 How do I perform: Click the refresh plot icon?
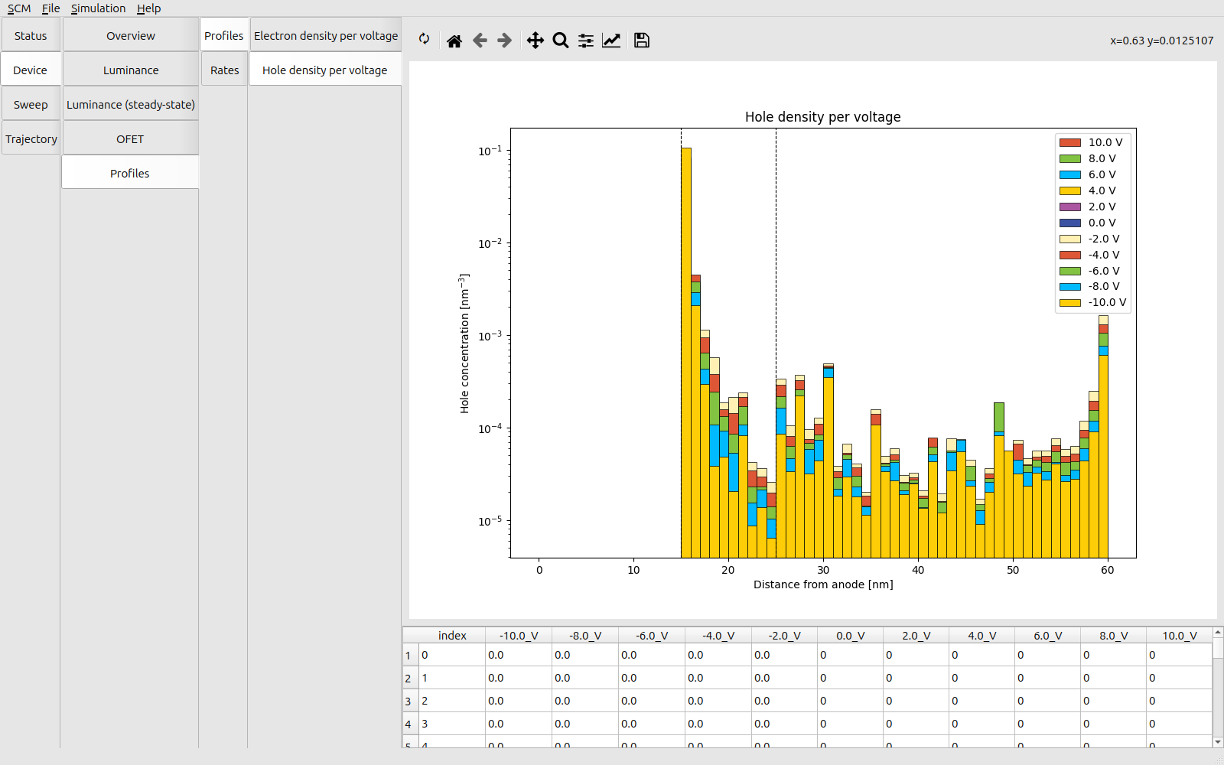tap(424, 39)
